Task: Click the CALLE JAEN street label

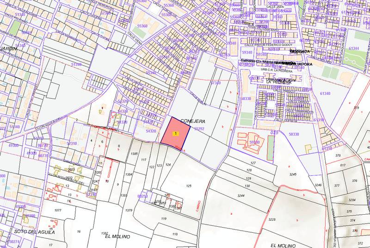Action: [x=275, y=7]
